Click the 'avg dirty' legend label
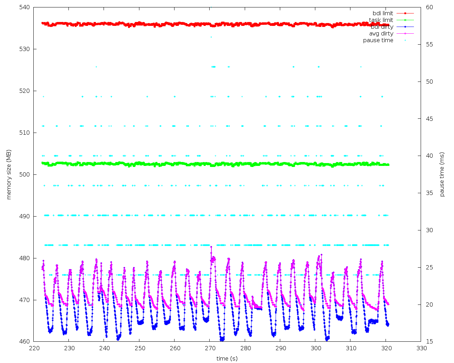This screenshot has width=454, height=363. 381,33
